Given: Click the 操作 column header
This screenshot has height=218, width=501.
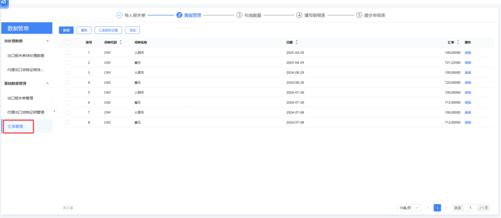Looking at the screenshot, I should [468, 43].
